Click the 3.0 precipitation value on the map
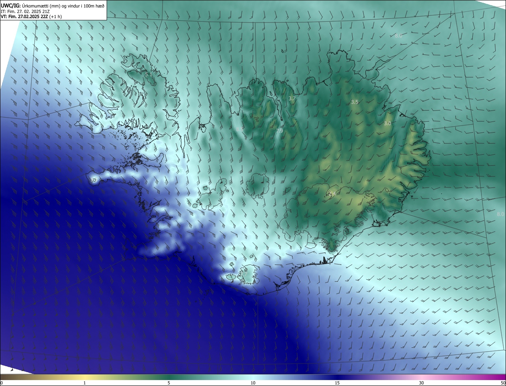Viewport: 506px width, 386px height. pyautogui.click(x=387, y=123)
